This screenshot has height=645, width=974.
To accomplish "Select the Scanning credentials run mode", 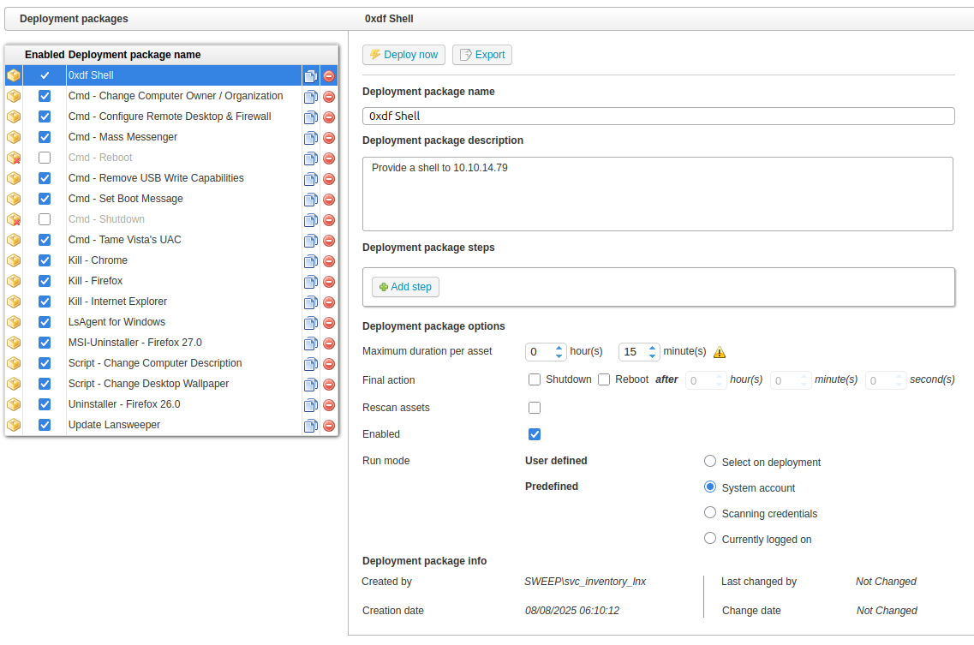I will (710, 513).
